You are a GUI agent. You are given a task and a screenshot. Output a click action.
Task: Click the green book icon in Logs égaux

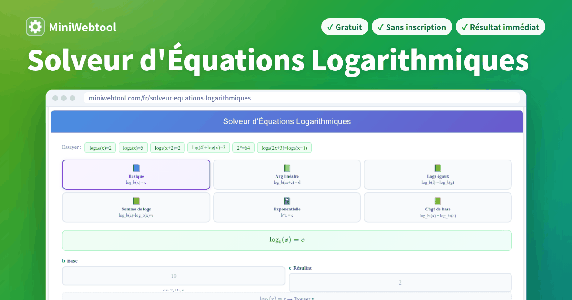click(438, 168)
